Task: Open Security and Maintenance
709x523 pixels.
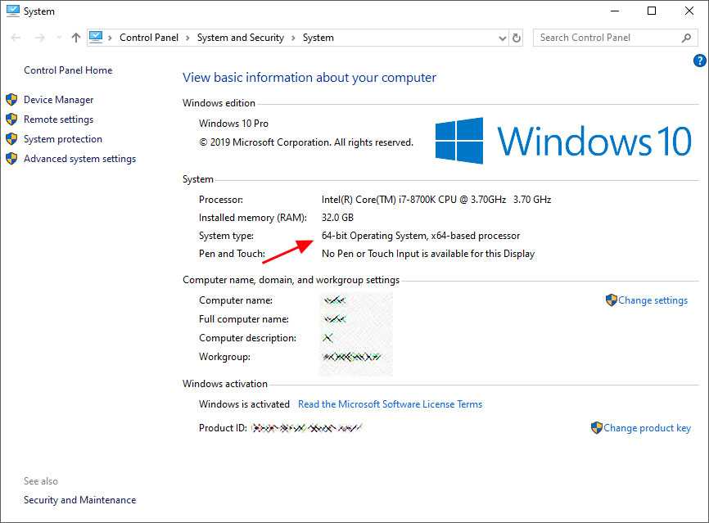Action: (x=79, y=499)
